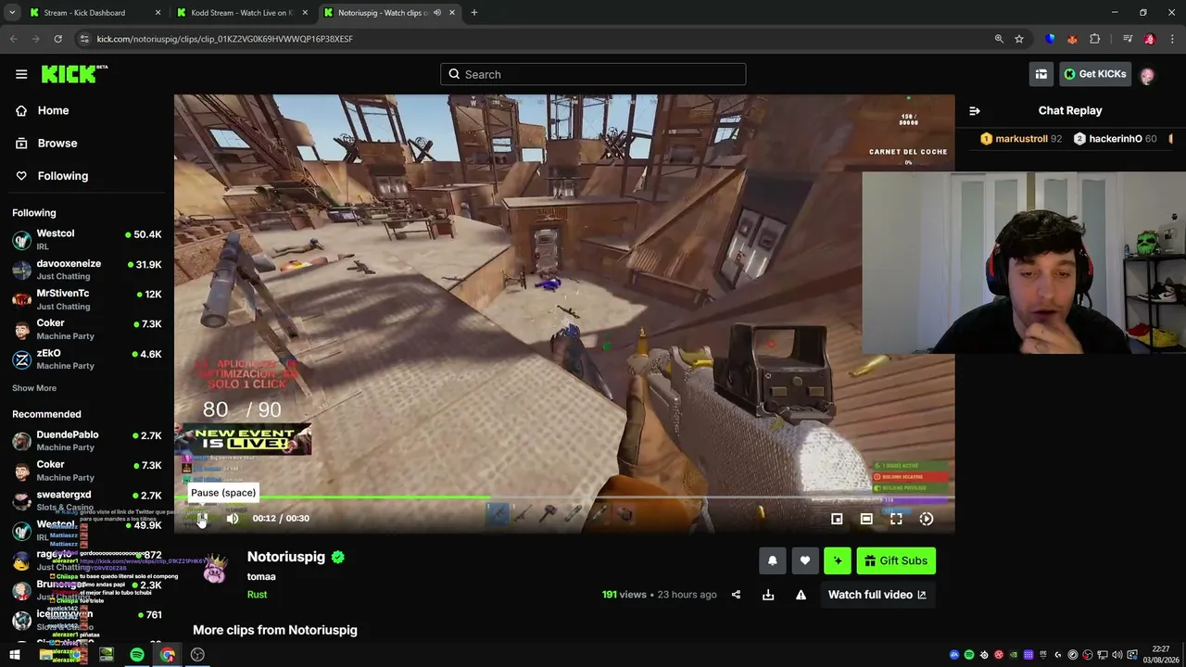The height and width of the screenshot is (667, 1186).
Task: Bookmark this page with the star
Action: 1019,39
